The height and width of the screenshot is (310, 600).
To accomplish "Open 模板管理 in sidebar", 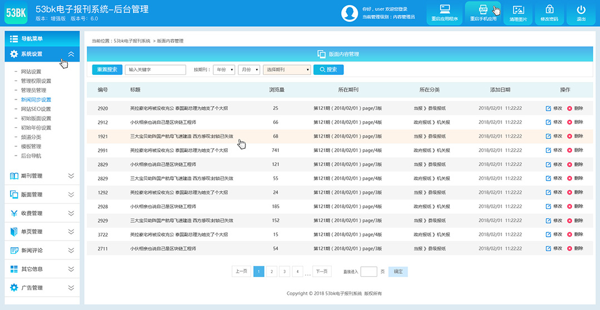I will pos(31,147).
